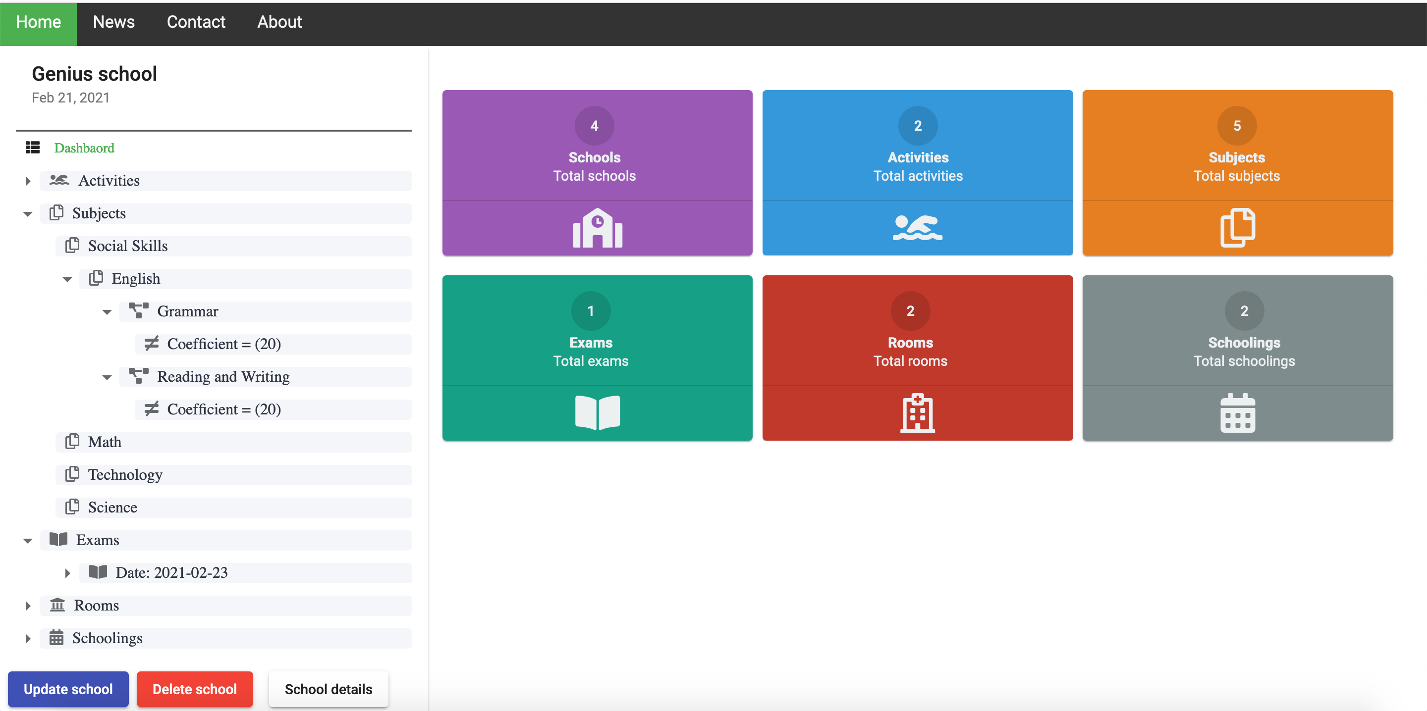
Task: Click the Grammar hierarchy node icon
Action: point(139,310)
